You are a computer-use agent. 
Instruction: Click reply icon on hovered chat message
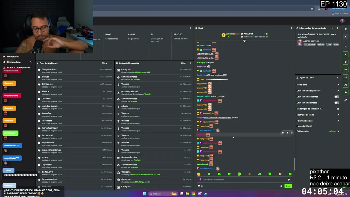(283, 133)
